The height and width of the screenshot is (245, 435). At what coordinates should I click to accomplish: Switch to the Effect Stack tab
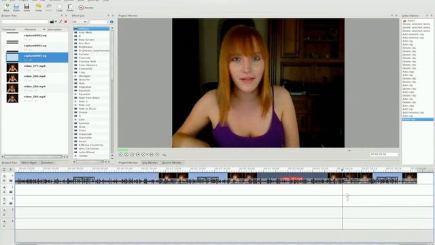(29, 163)
